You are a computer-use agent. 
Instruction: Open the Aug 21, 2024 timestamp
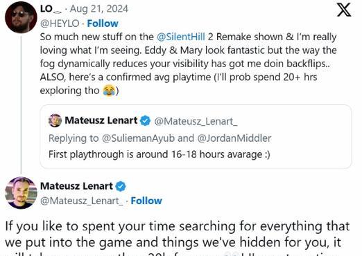(99, 9)
